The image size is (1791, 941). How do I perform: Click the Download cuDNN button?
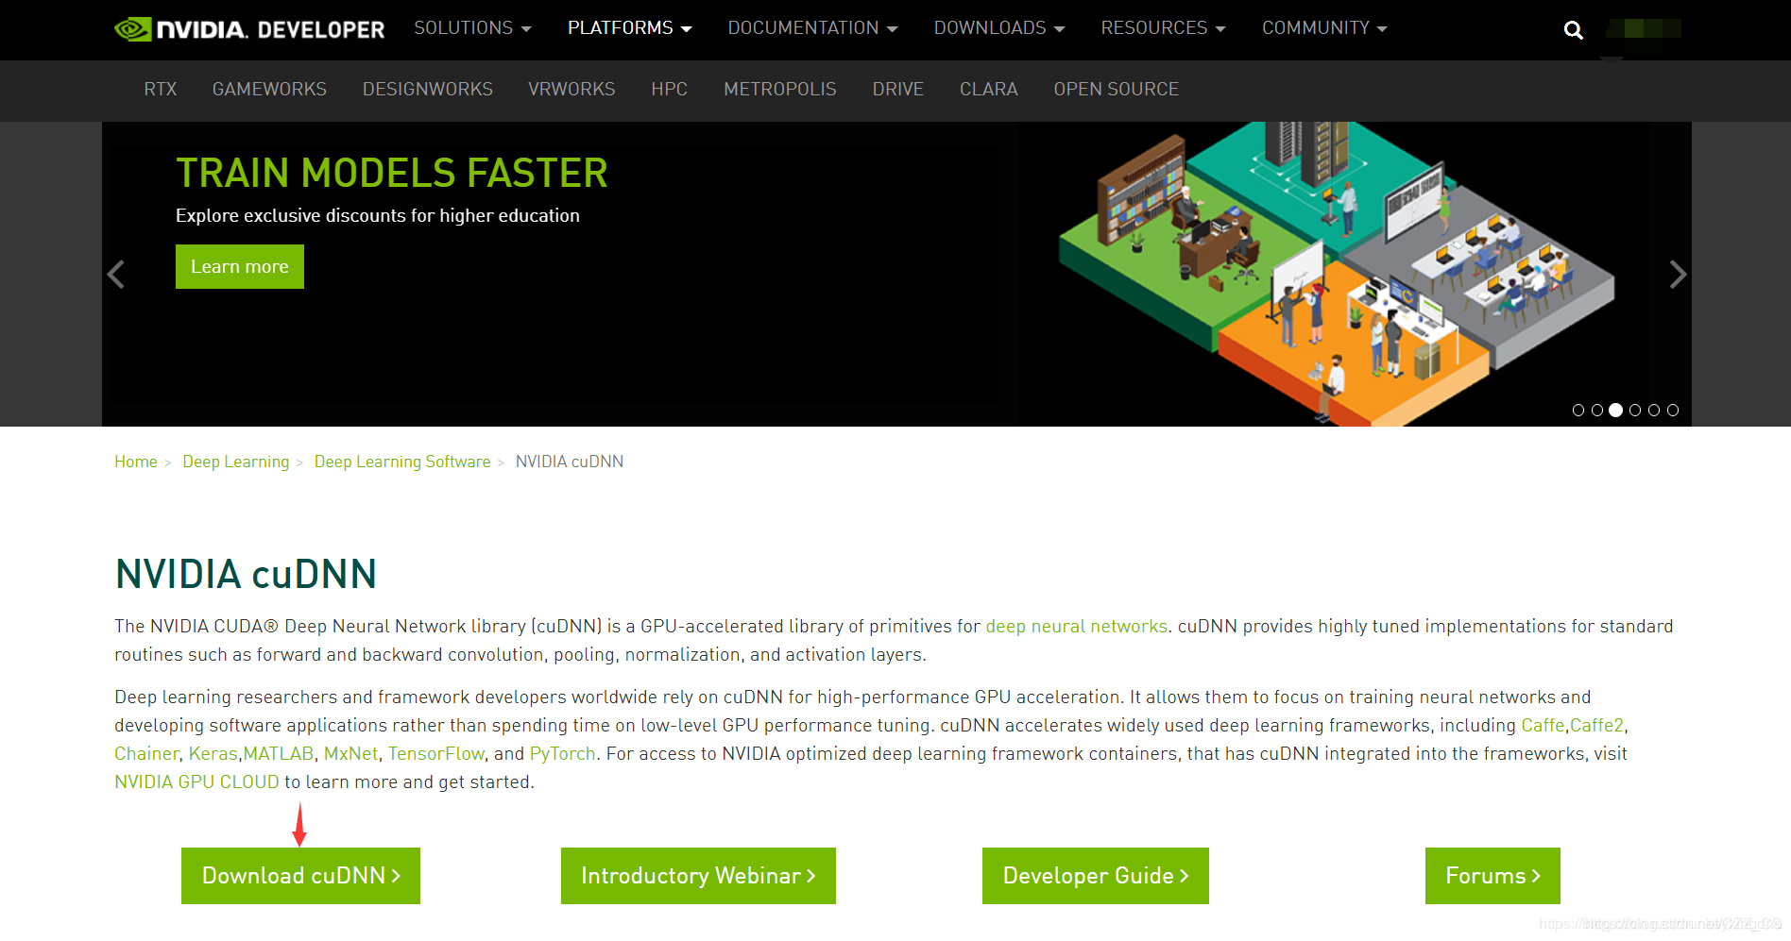pyautogui.click(x=300, y=876)
